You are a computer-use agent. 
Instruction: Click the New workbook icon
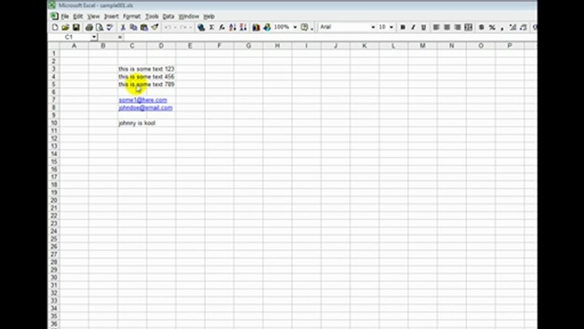click(55, 27)
